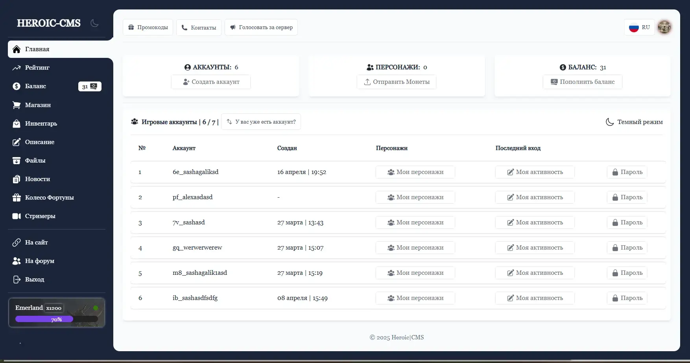Screen dimensions: 690x363
Task: Open Моя активность for 6e_sashagaliksd
Action: click(x=535, y=172)
